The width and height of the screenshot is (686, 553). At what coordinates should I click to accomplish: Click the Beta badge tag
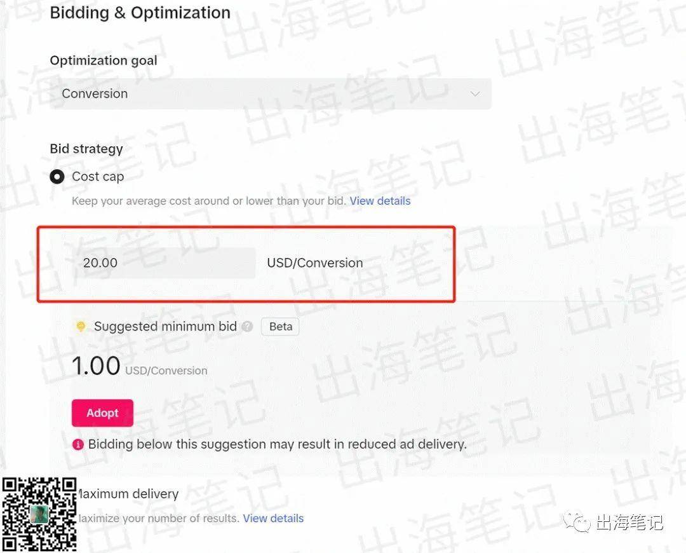(281, 327)
